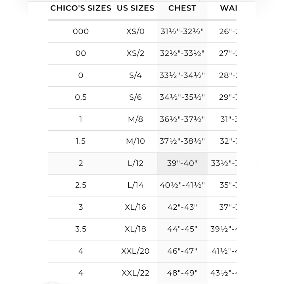Click the Chico's size 3.5 cell
Screen dimensions: 284x284
pyautogui.click(x=81, y=229)
